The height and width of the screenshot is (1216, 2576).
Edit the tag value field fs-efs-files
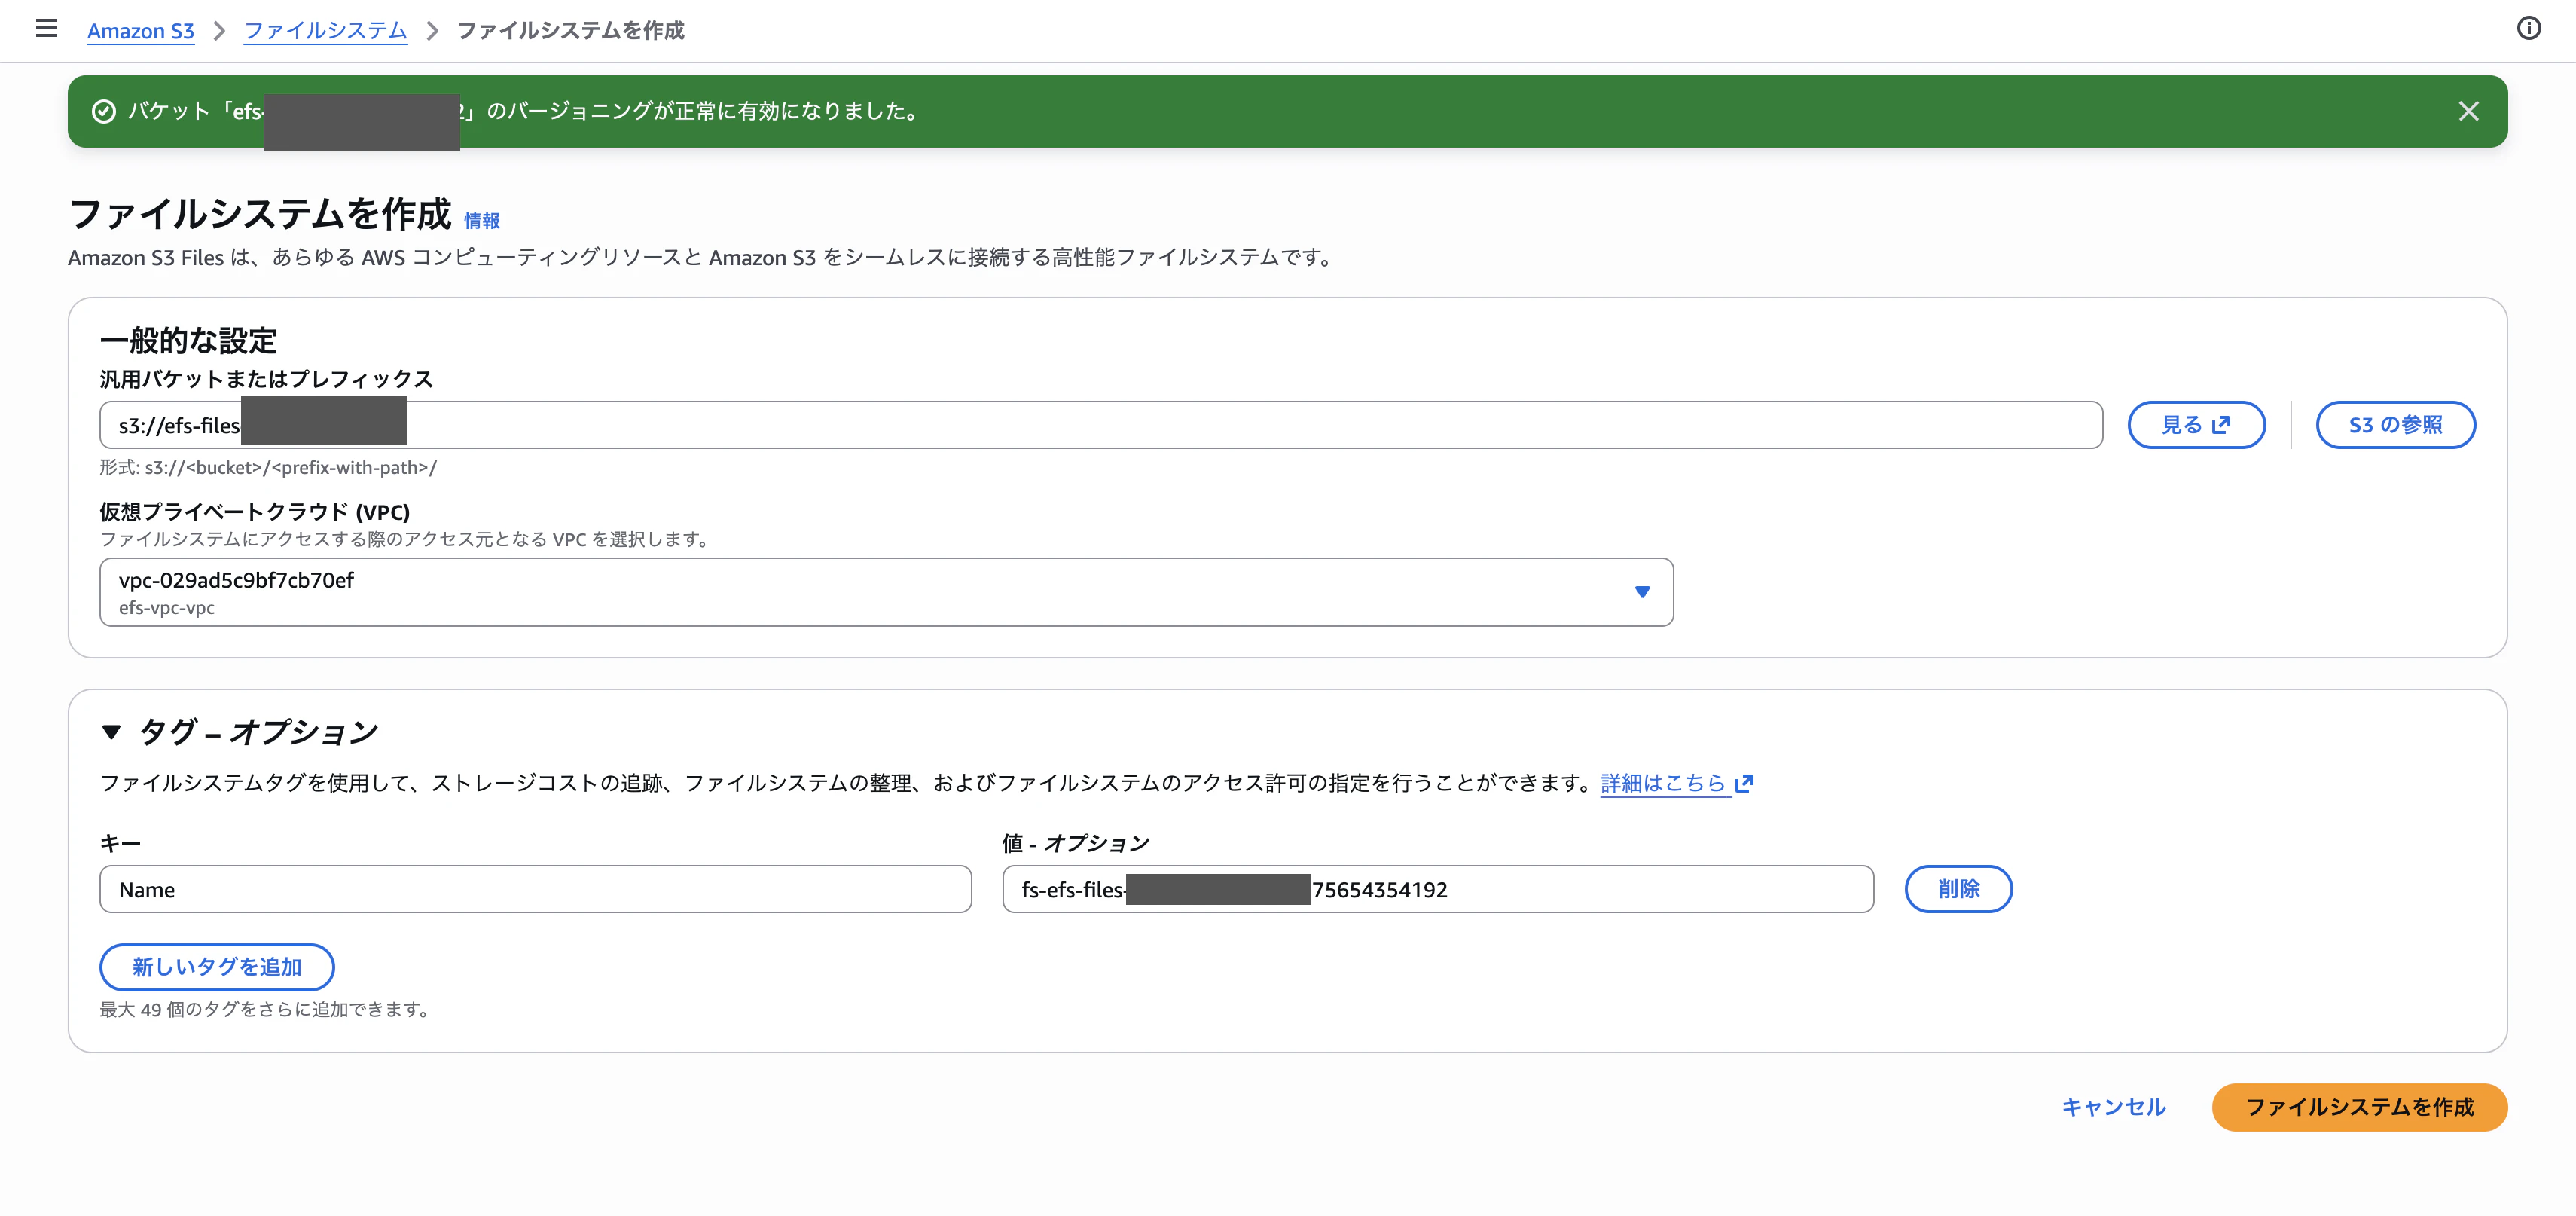1437,889
